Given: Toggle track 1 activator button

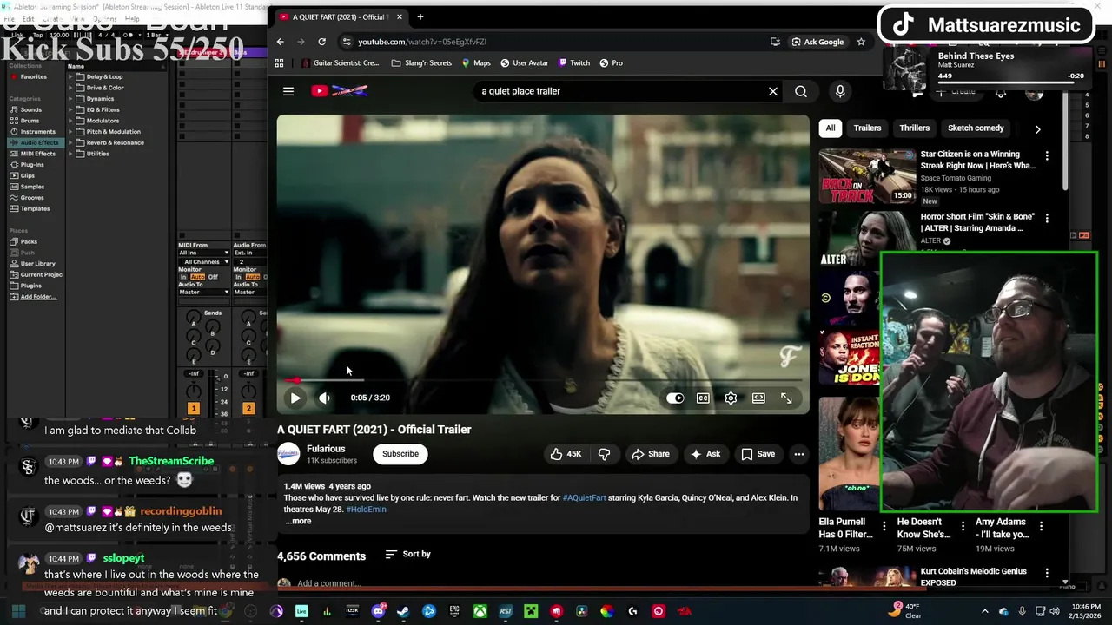Looking at the screenshot, I should (x=193, y=408).
